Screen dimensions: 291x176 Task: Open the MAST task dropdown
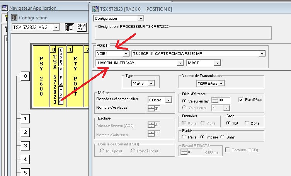point(217,63)
